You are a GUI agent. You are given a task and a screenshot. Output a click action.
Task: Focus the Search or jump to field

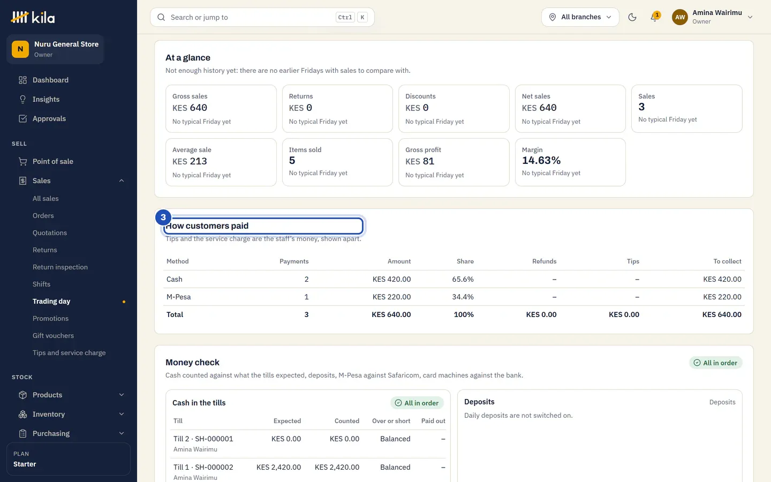pos(262,17)
